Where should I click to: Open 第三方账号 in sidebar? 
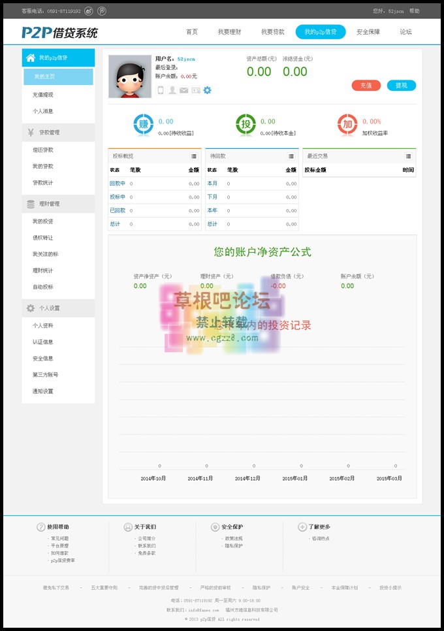pyautogui.click(x=46, y=375)
